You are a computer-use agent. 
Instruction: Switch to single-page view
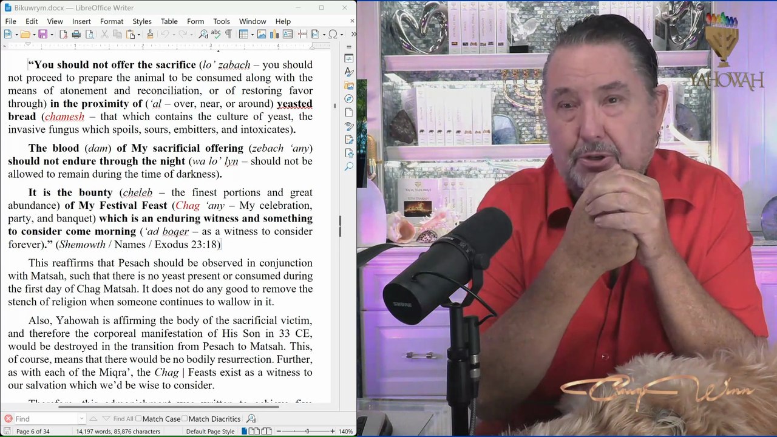(x=244, y=432)
